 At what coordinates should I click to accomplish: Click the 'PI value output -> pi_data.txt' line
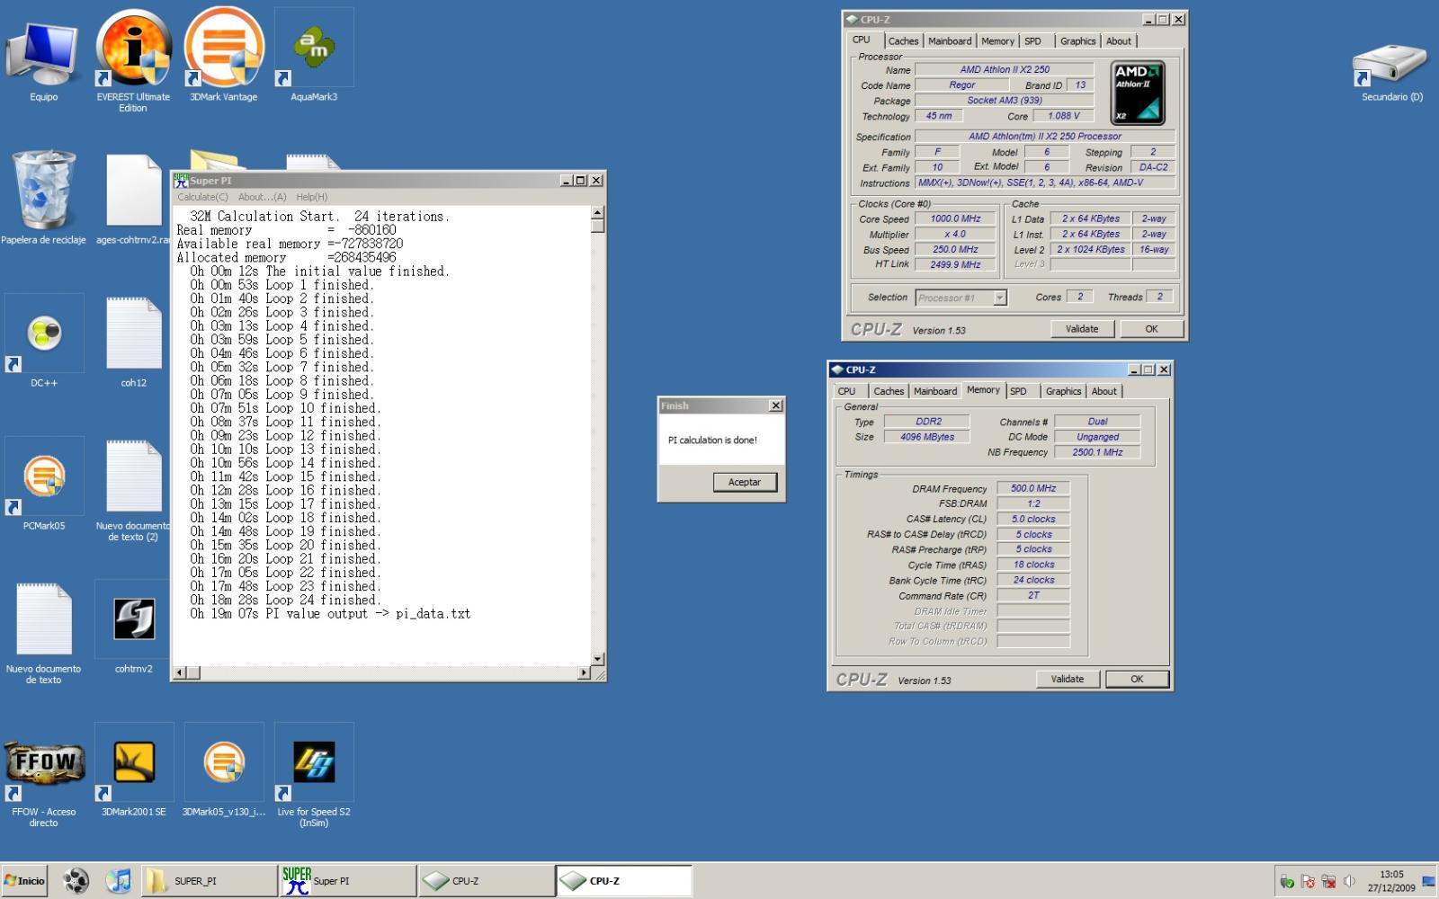click(x=330, y=614)
